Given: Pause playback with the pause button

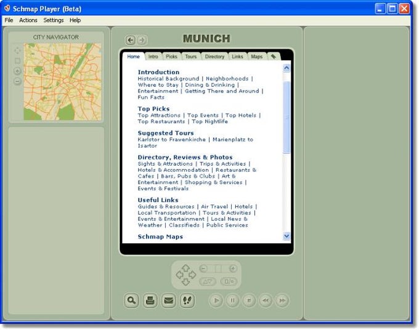Looking at the screenshot, I should coord(233,300).
